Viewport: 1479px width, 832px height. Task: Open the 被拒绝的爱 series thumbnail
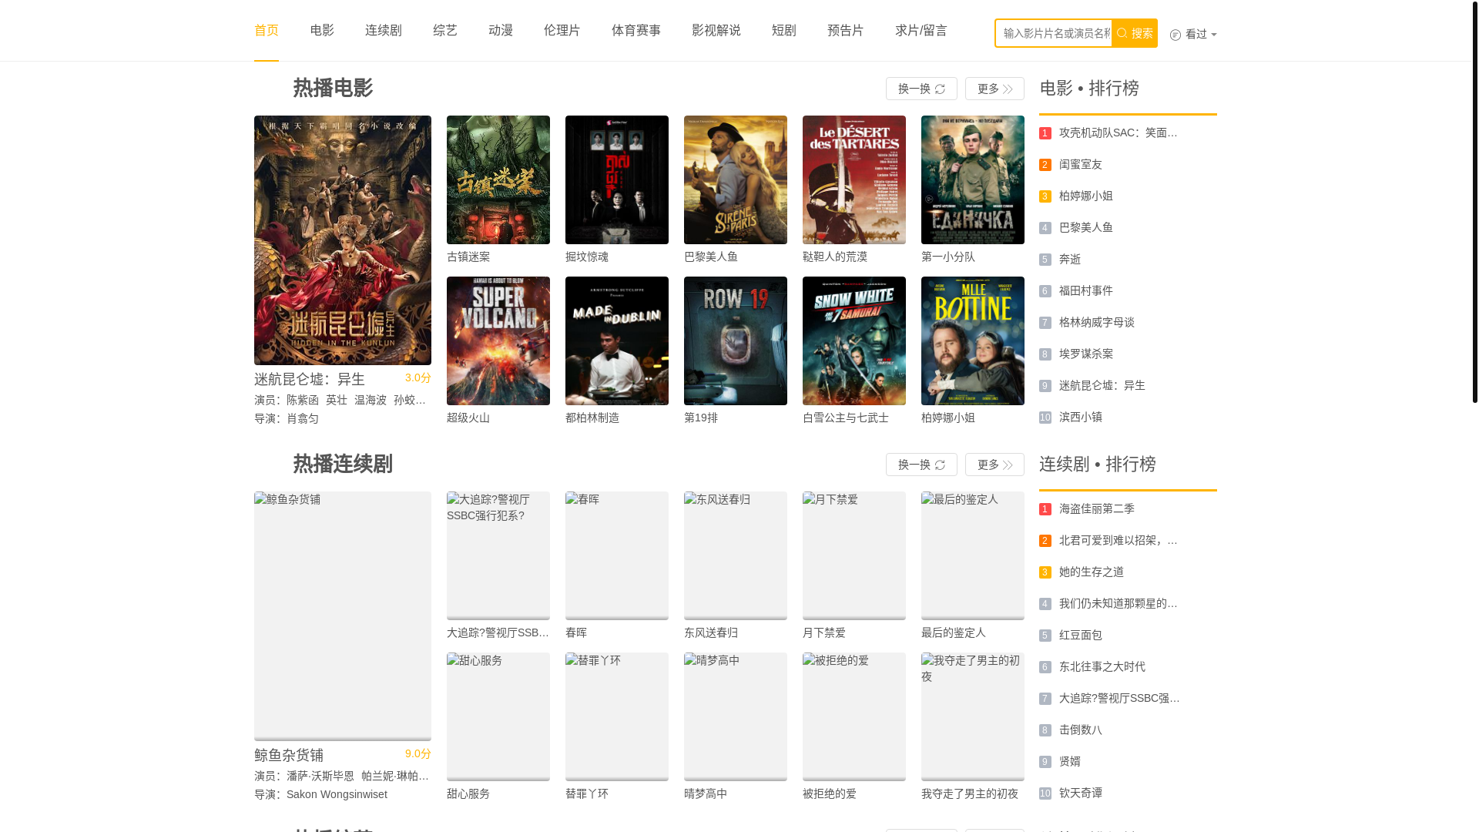854,716
